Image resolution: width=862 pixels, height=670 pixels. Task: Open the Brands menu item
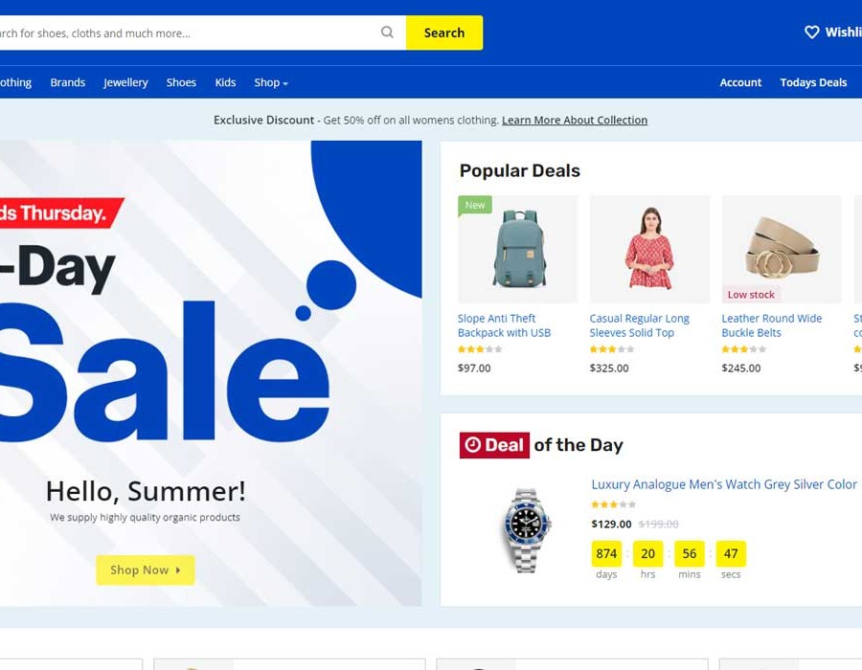tap(68, 82)
